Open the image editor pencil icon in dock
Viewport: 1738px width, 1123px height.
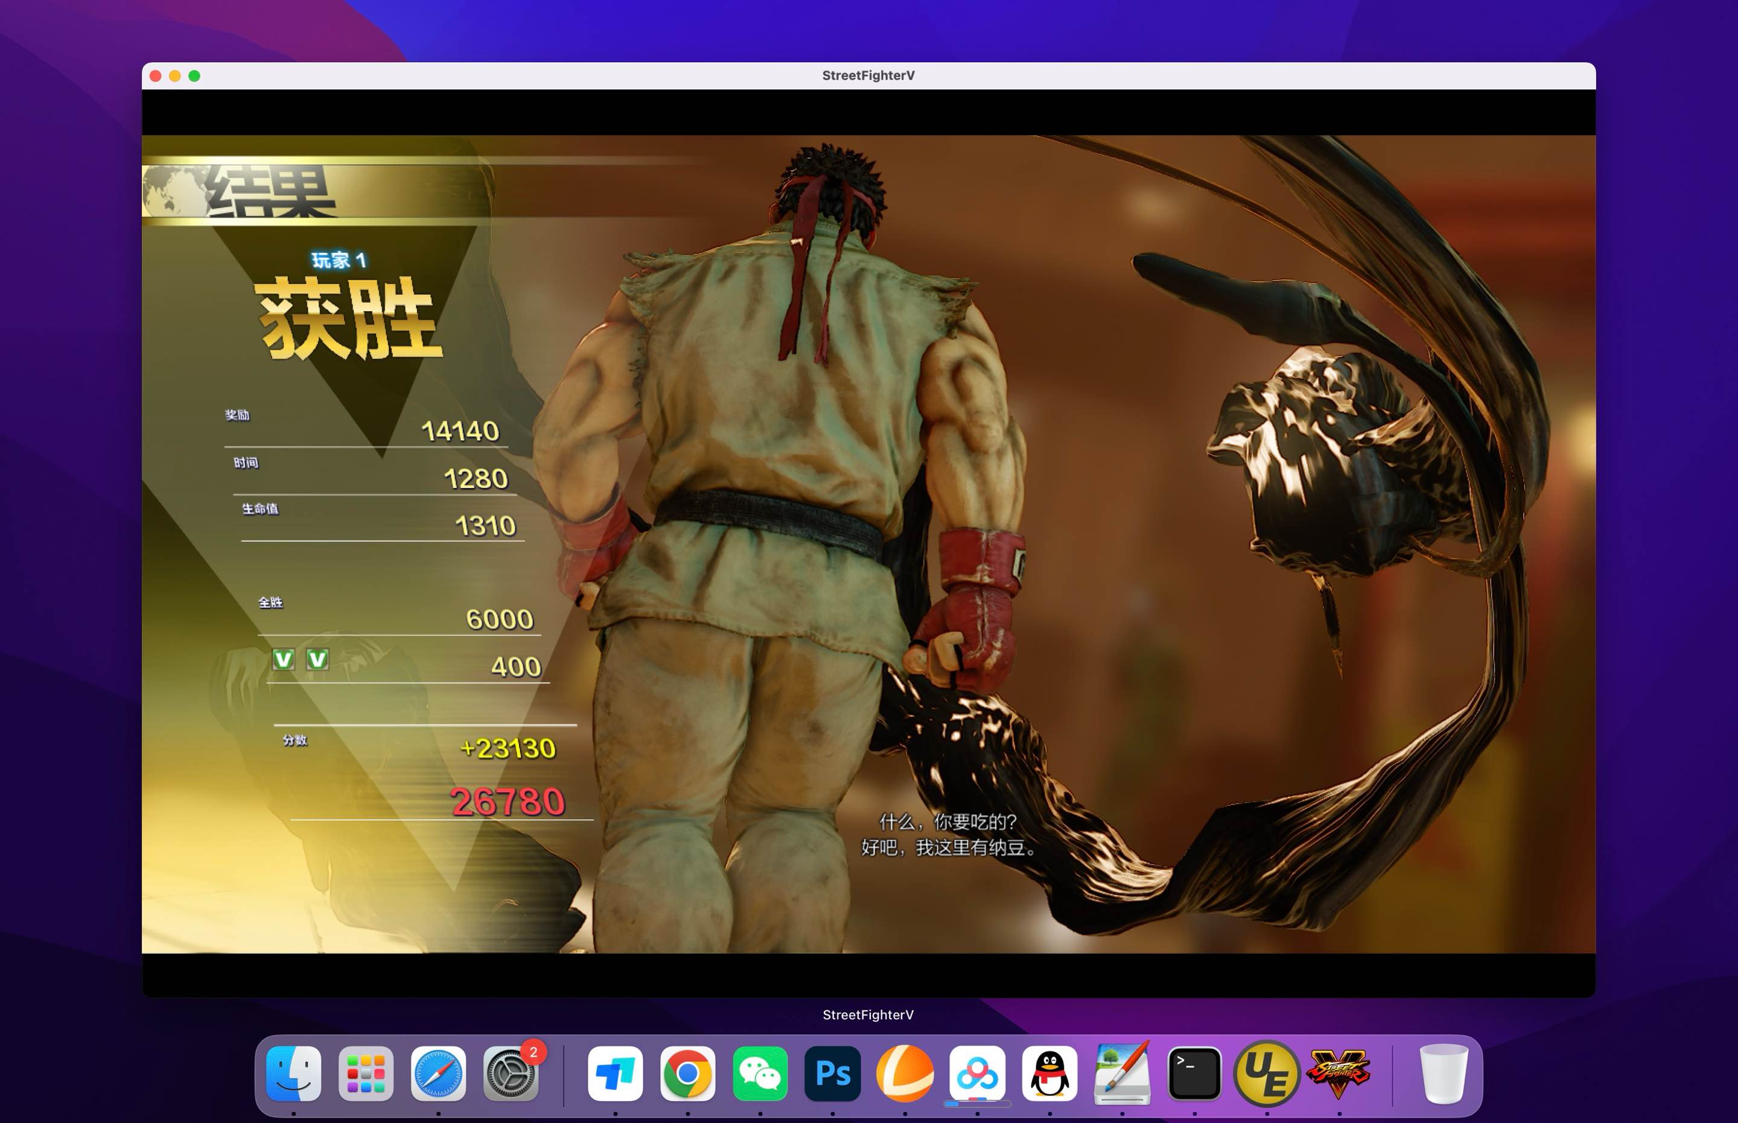1122,1074
